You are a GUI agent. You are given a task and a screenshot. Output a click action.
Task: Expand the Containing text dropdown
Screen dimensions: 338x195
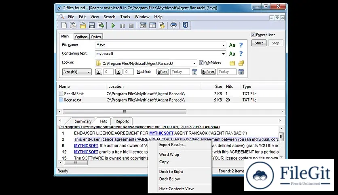tap(223, 54)
